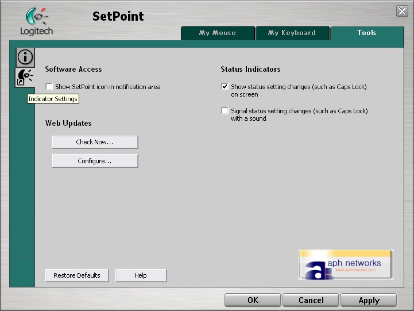Click Restore Defaults
This screenshot has width=414, height=311.
77,275
